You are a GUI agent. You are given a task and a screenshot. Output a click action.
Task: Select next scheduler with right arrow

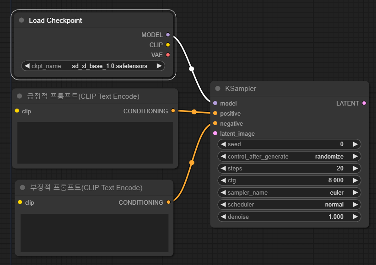pos(355,204)
